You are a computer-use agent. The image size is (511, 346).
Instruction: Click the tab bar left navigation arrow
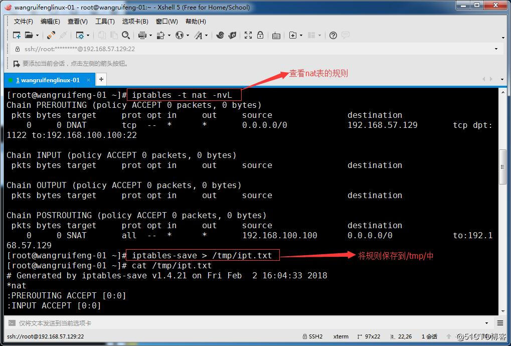click(483, 79)
